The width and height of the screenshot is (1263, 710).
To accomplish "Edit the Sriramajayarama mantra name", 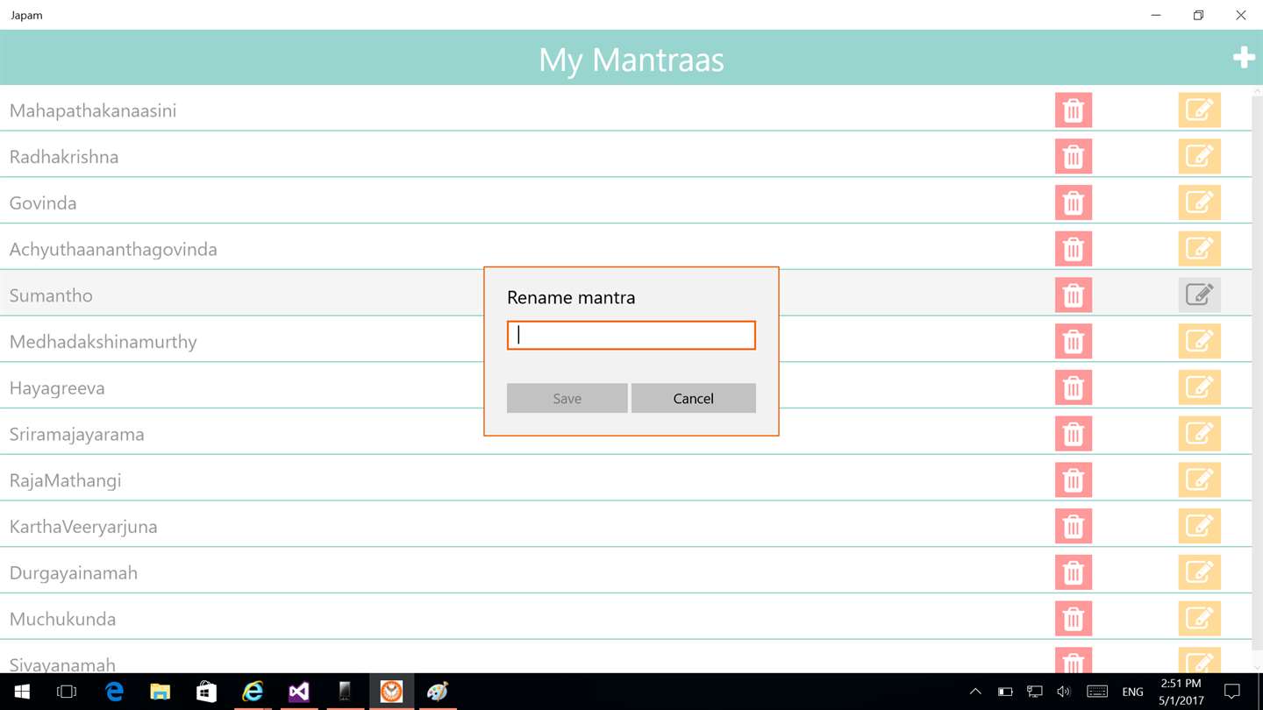I will [x=1199, y=434].
